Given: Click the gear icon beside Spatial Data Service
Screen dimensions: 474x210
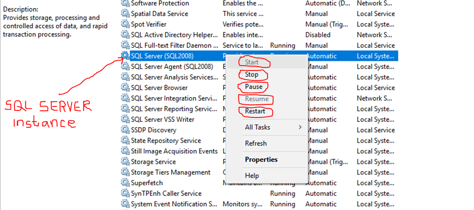Looking at the screenshot, I should pos(125,14).
